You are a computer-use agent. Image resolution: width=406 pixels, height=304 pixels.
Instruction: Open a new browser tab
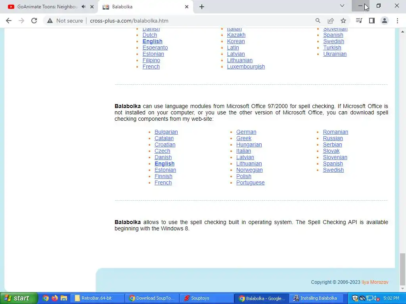202,7
